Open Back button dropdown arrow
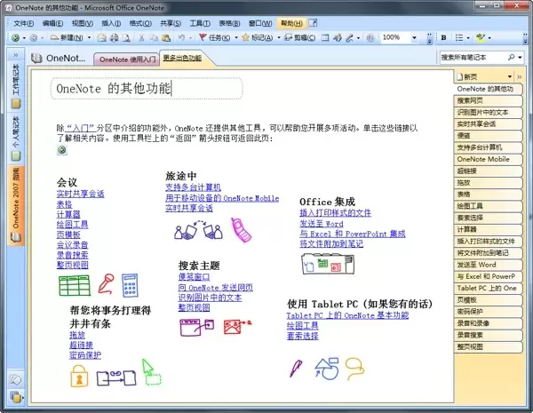This screenshot has height=413, width=533. pyautogui.click(x=24, y=37)
